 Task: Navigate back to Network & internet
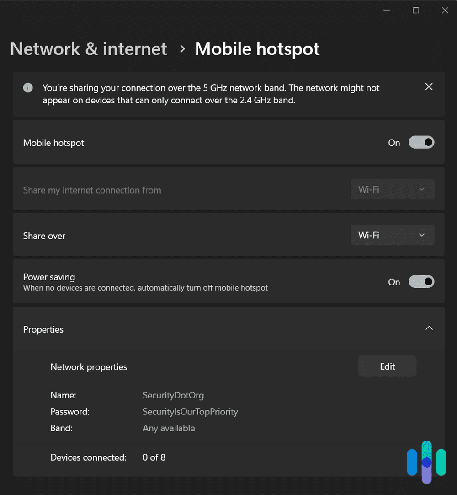click(x=88, y=48)
